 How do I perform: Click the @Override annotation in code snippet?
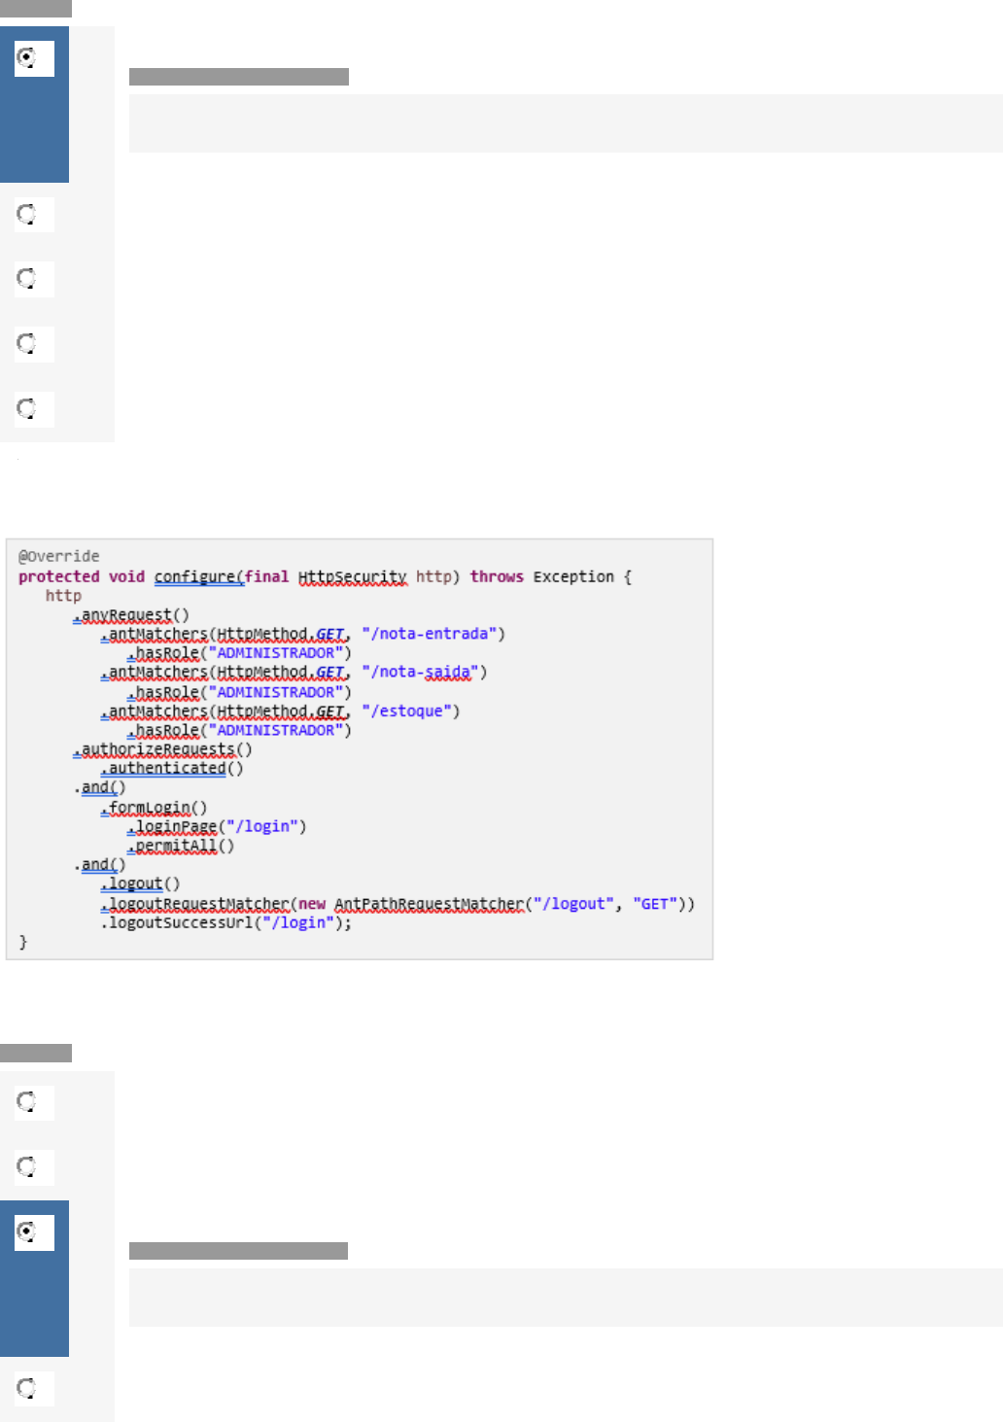59,556
